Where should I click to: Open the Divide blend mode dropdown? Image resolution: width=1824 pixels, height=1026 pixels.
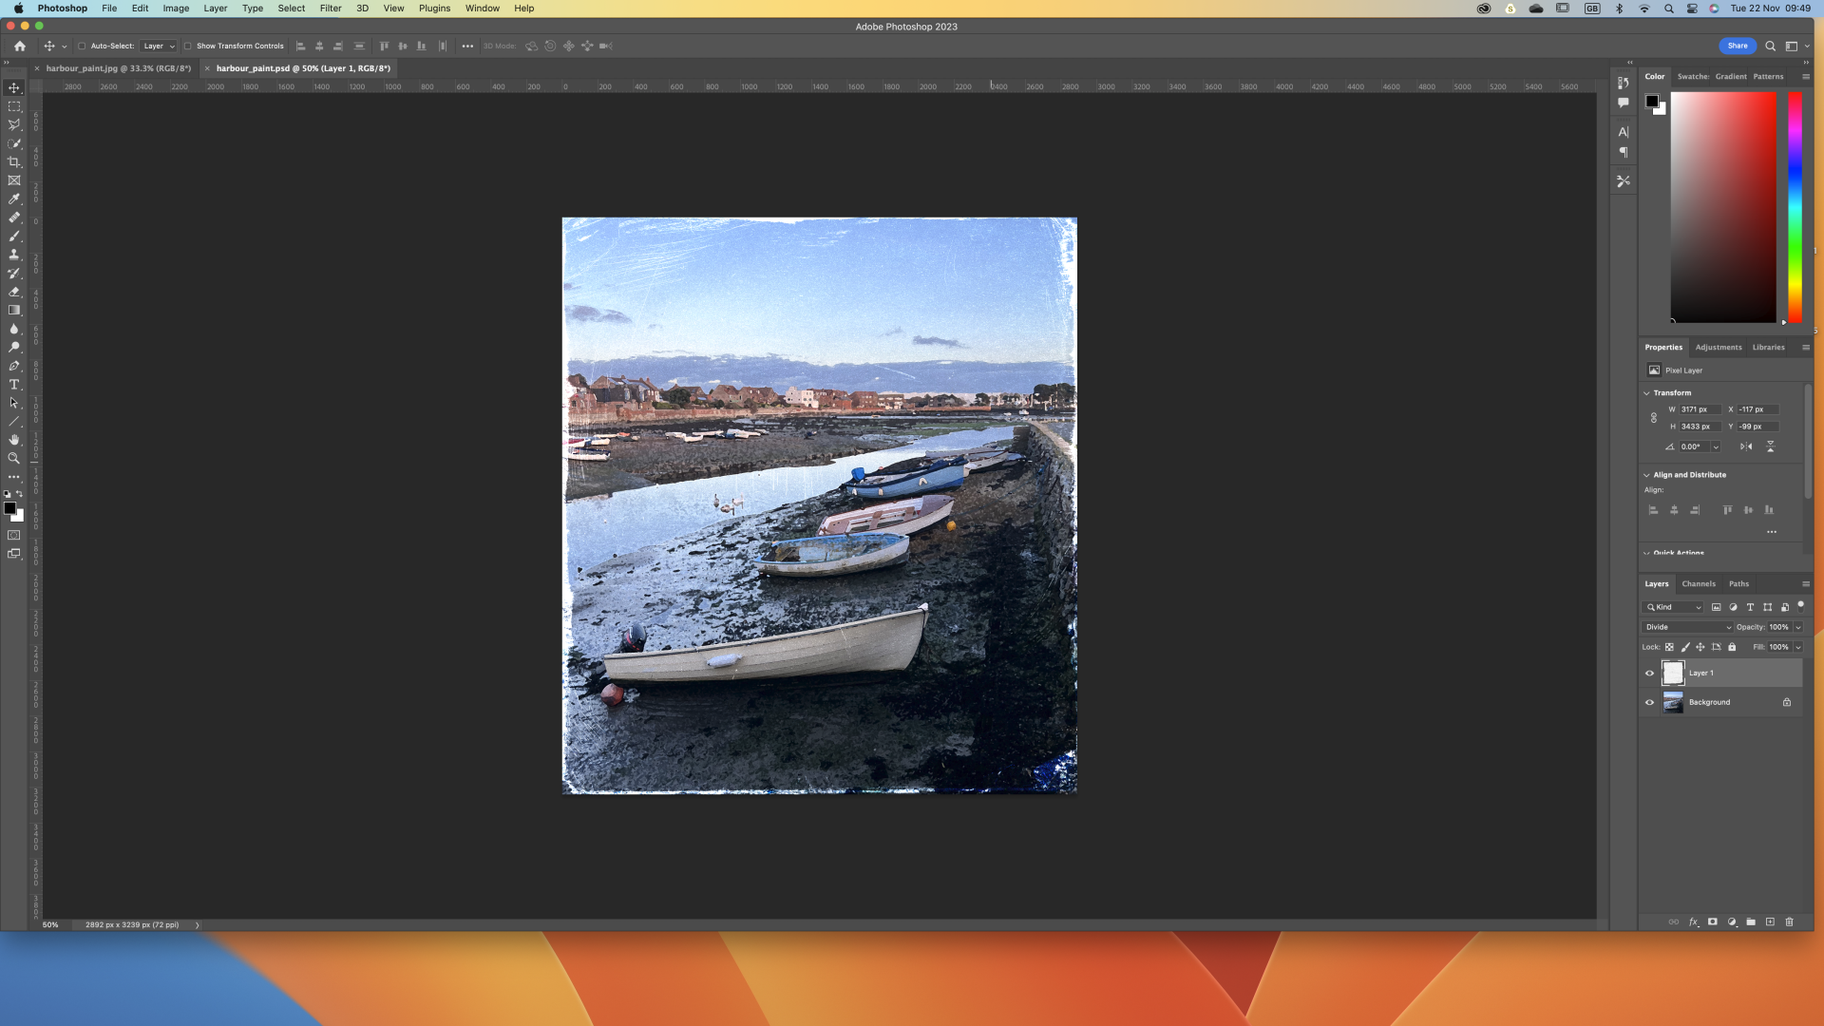tap(1688, 627)
